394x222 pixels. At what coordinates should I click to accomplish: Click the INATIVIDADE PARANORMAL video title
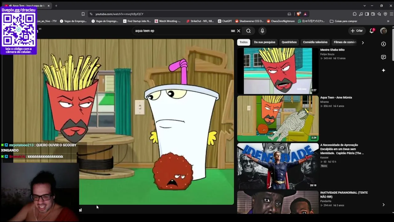(344, 195)
